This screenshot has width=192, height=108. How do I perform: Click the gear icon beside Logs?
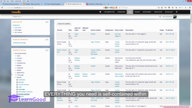(x=17, y=87)
